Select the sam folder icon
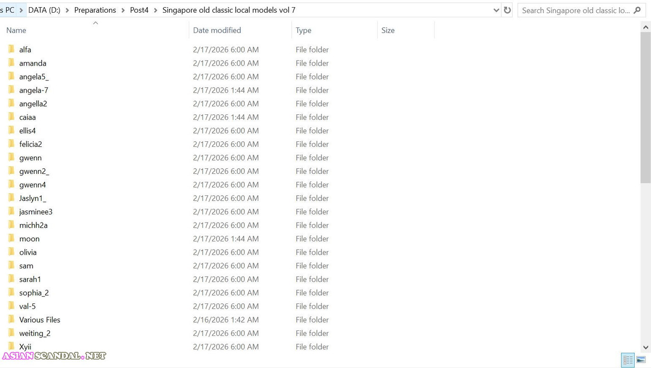Viewport: 651px width, 368px height. point(11,265)
